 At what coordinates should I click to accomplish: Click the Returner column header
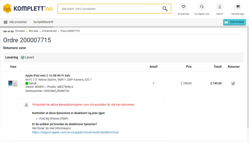(234, 67)
